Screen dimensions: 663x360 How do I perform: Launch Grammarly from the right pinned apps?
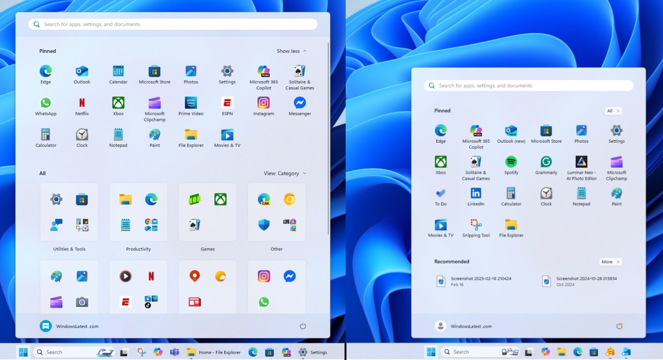[x=546, y=165]
